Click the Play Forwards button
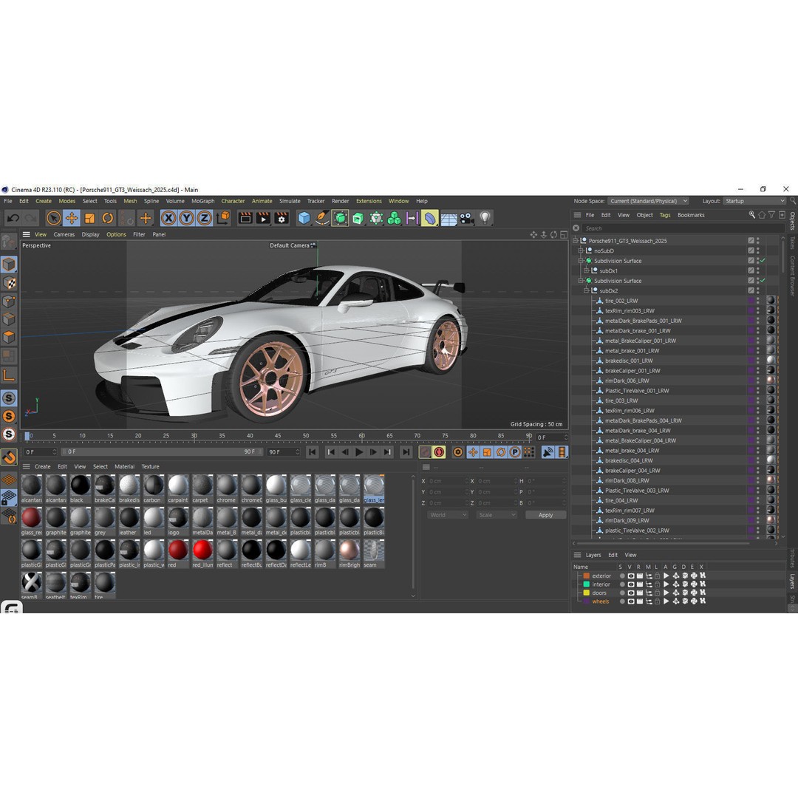Image resolution: width=798 pixels, height=798 pixels. click(359, 452)
